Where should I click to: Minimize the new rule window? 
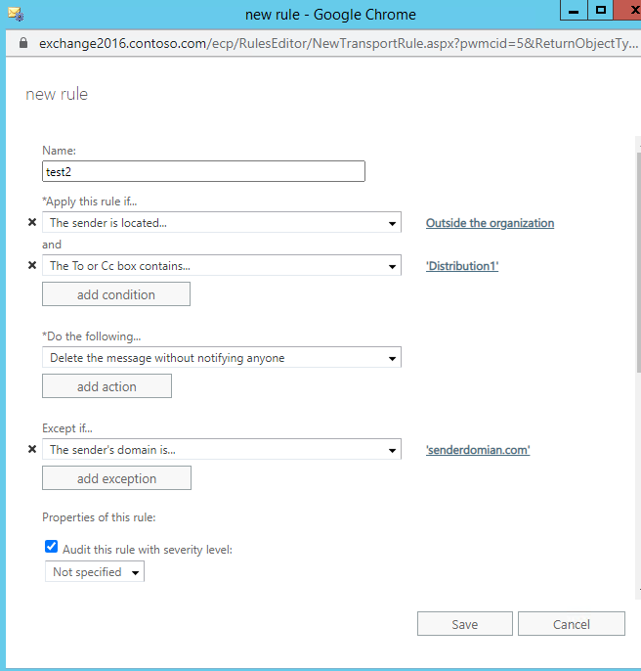click(576, 12)
